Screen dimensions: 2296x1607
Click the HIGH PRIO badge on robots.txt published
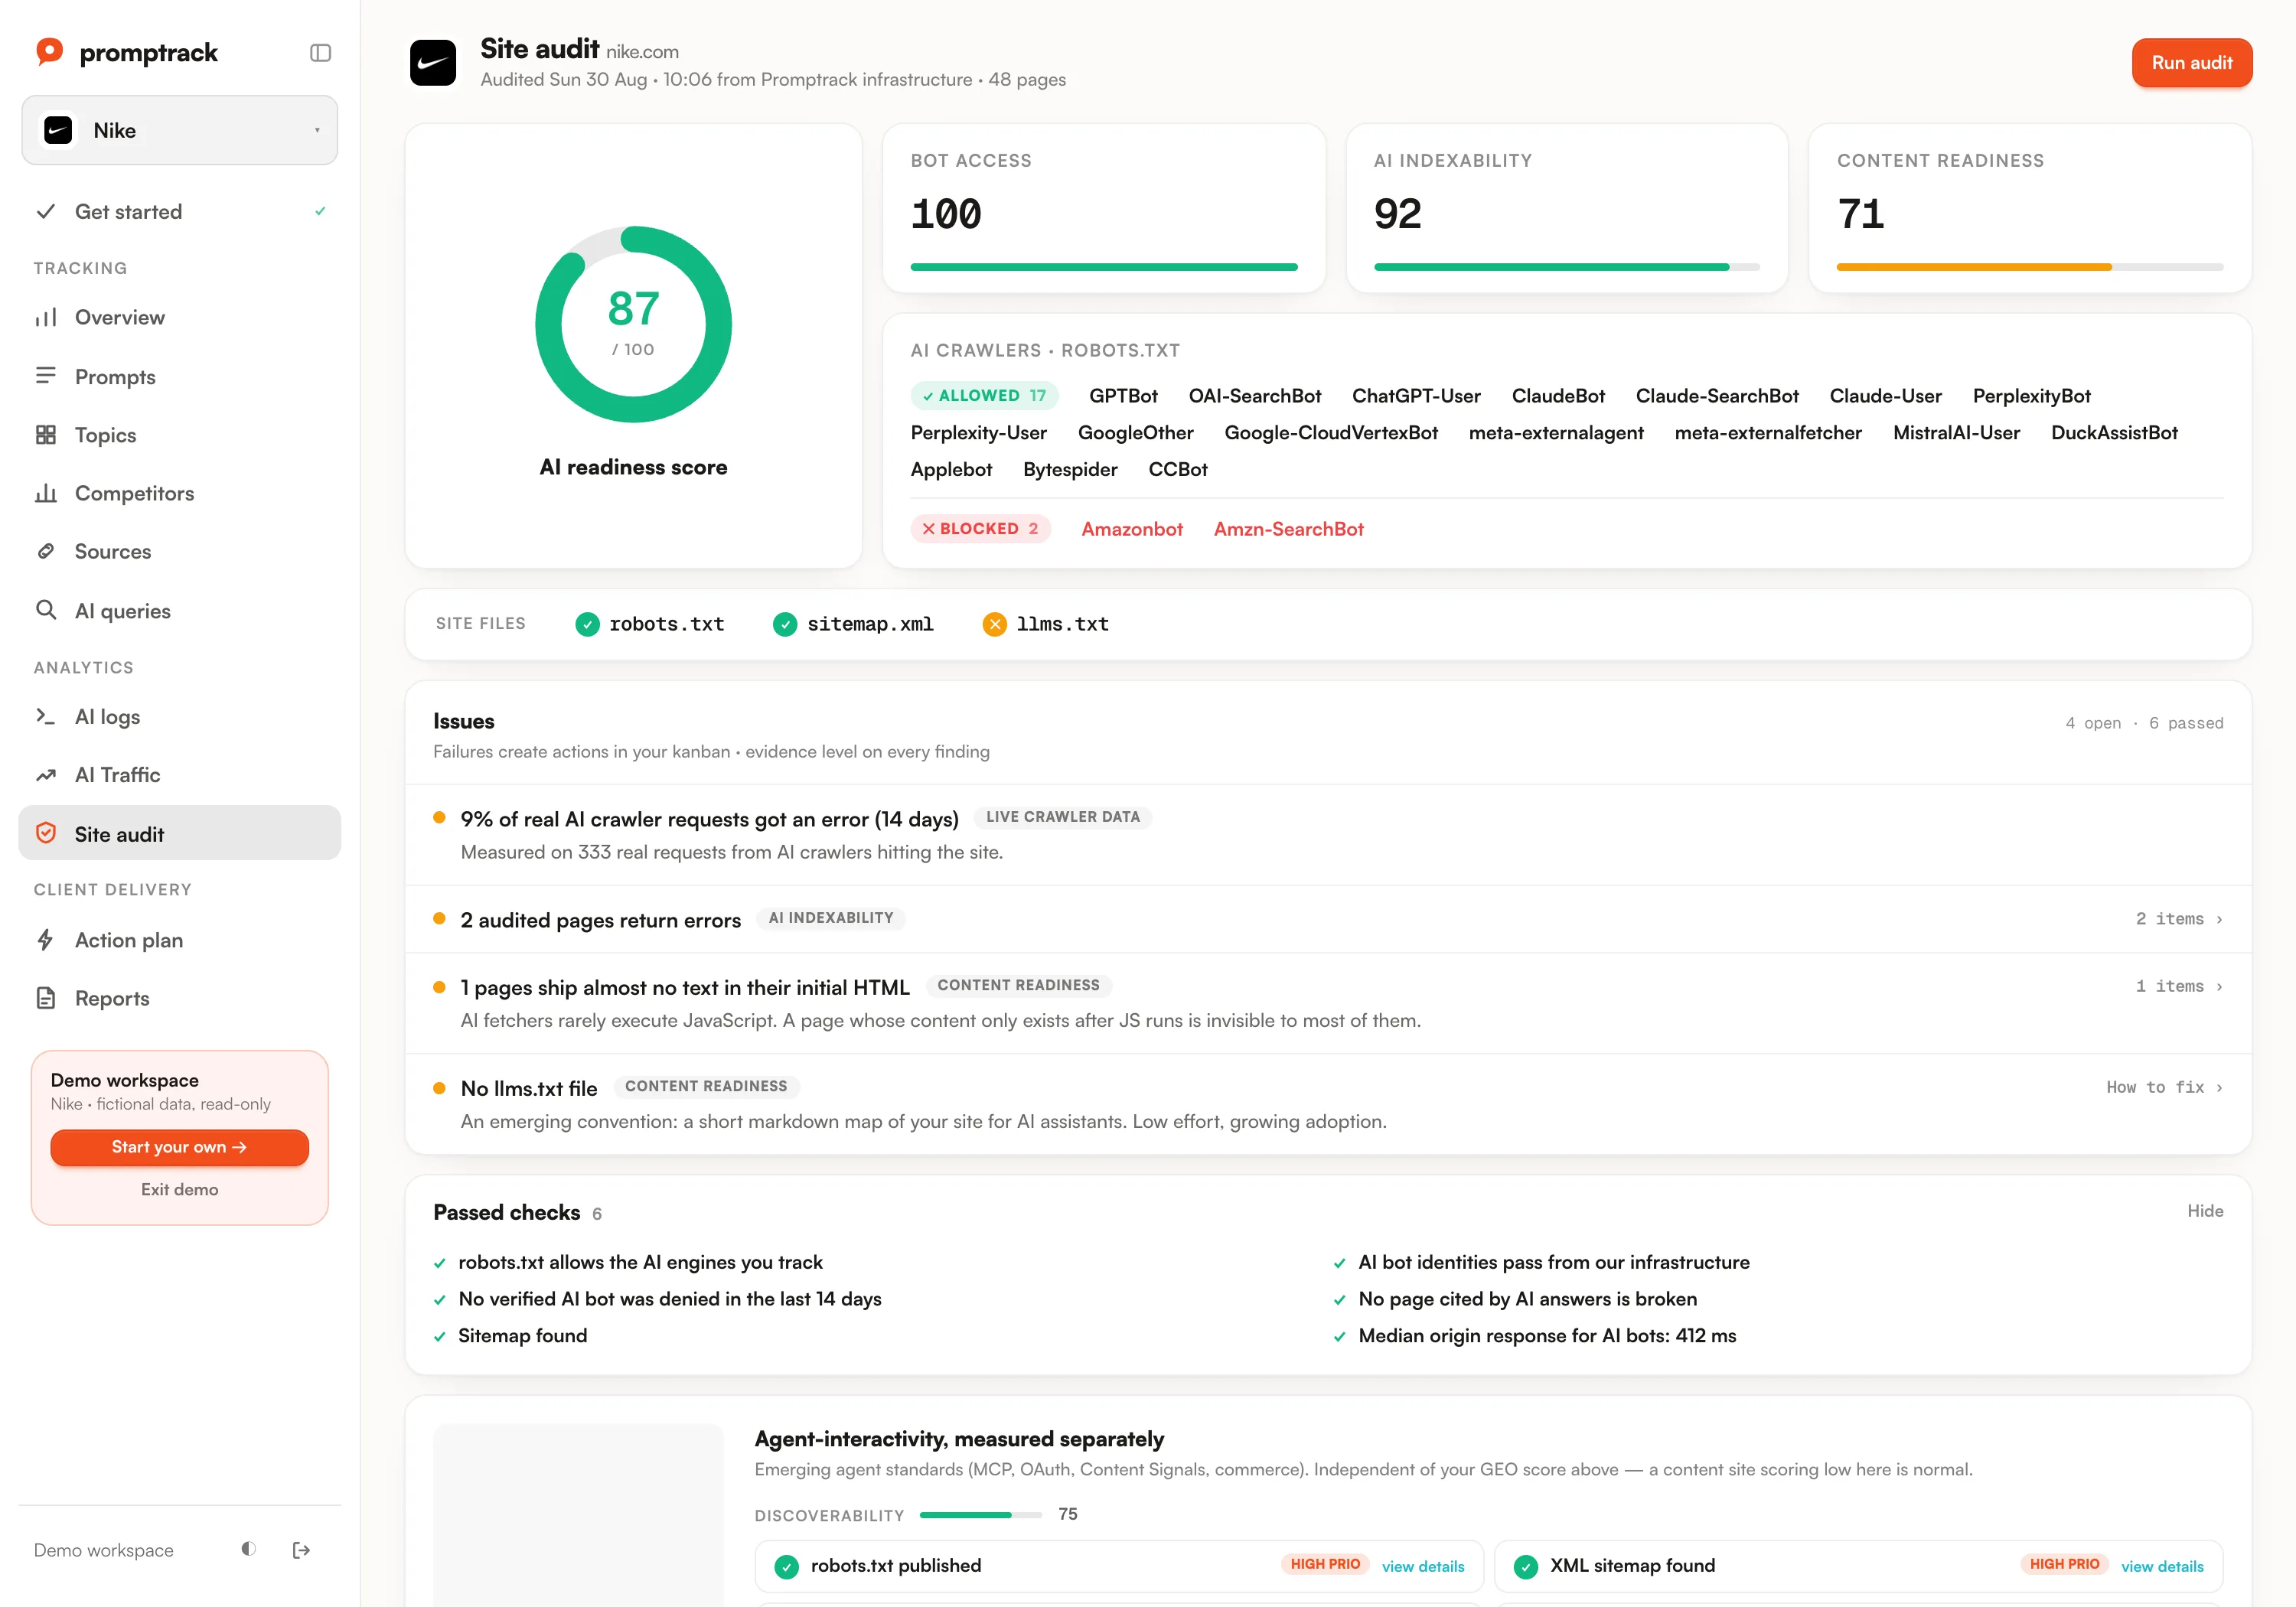coord(1325,1565)
